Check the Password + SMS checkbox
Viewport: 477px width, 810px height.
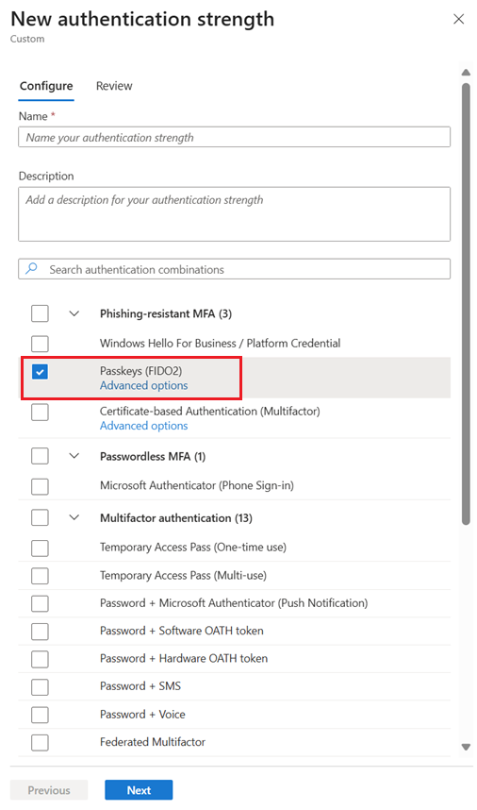[x=40, y=687]
